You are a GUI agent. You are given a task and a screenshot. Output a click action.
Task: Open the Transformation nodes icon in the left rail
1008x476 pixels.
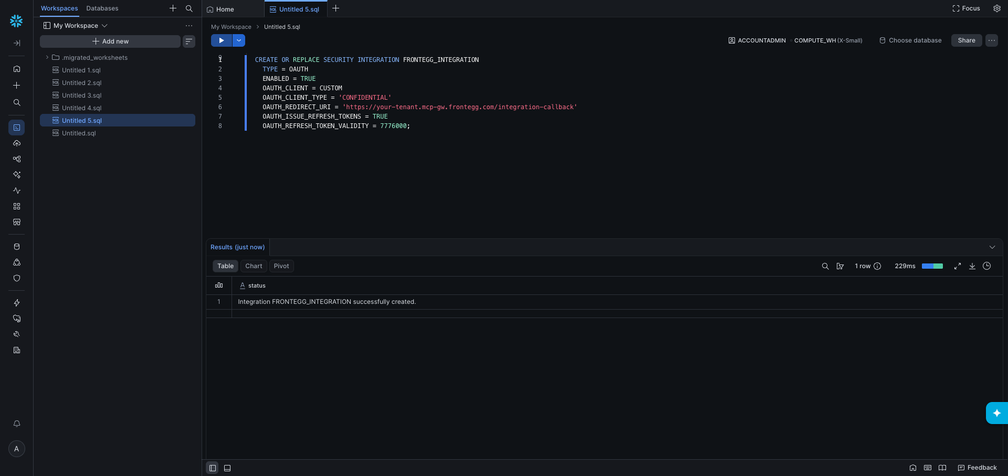[x=17, y=159]
